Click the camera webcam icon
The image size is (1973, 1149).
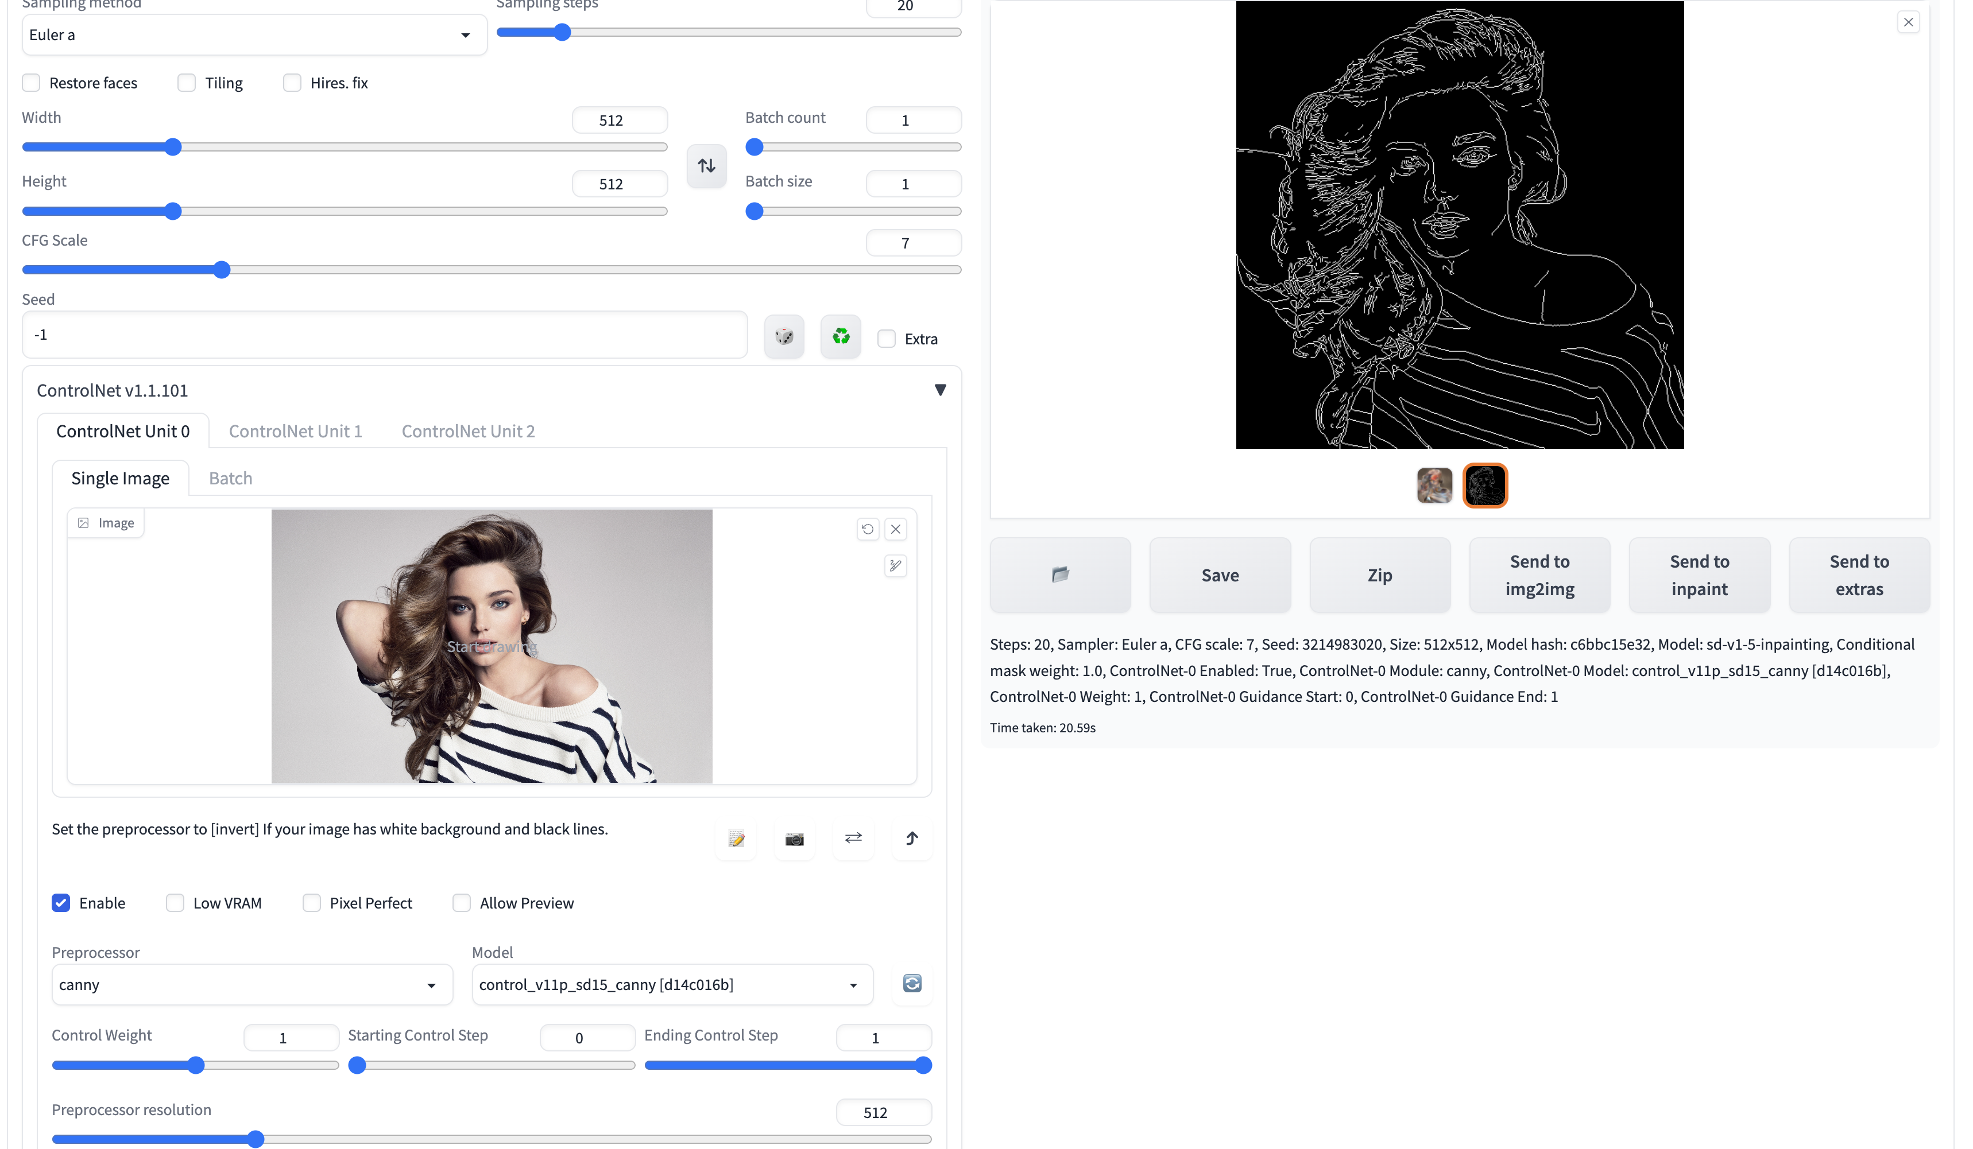794,839
